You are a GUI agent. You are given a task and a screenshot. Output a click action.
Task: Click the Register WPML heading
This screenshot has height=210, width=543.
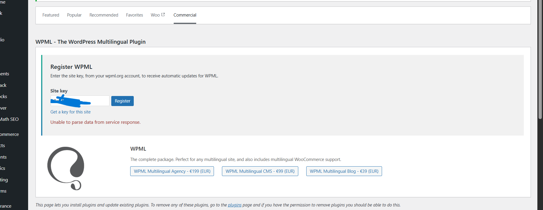[71, 67]
